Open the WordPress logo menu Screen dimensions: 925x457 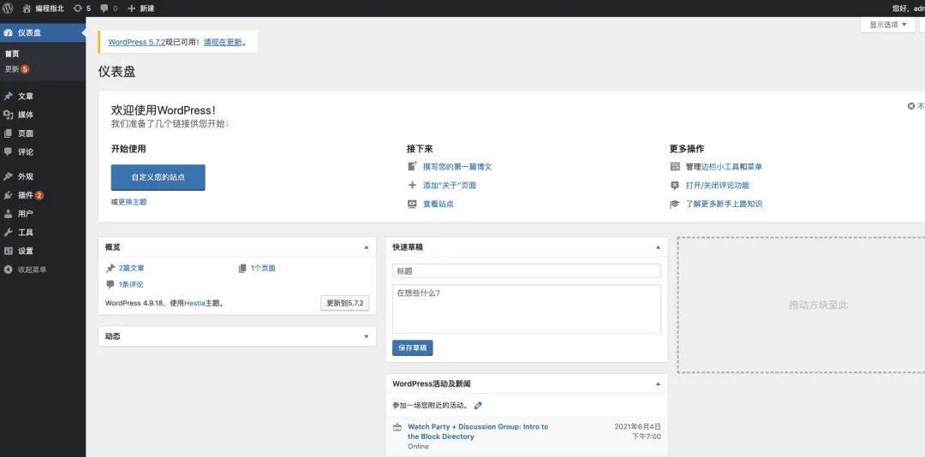pos(8,9)
